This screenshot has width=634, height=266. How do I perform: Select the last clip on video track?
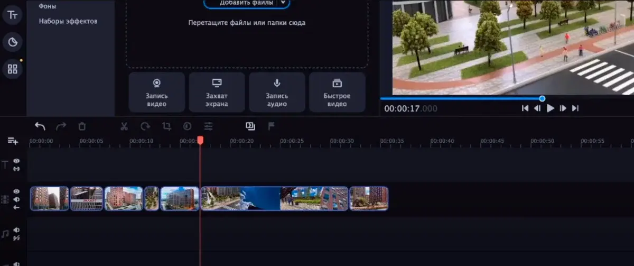pyautogui.click(x=369, y=198)
